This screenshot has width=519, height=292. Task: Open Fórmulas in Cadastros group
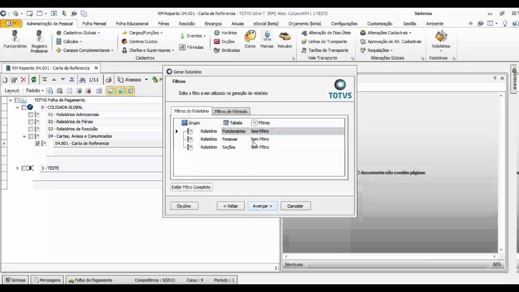(191, 47)
